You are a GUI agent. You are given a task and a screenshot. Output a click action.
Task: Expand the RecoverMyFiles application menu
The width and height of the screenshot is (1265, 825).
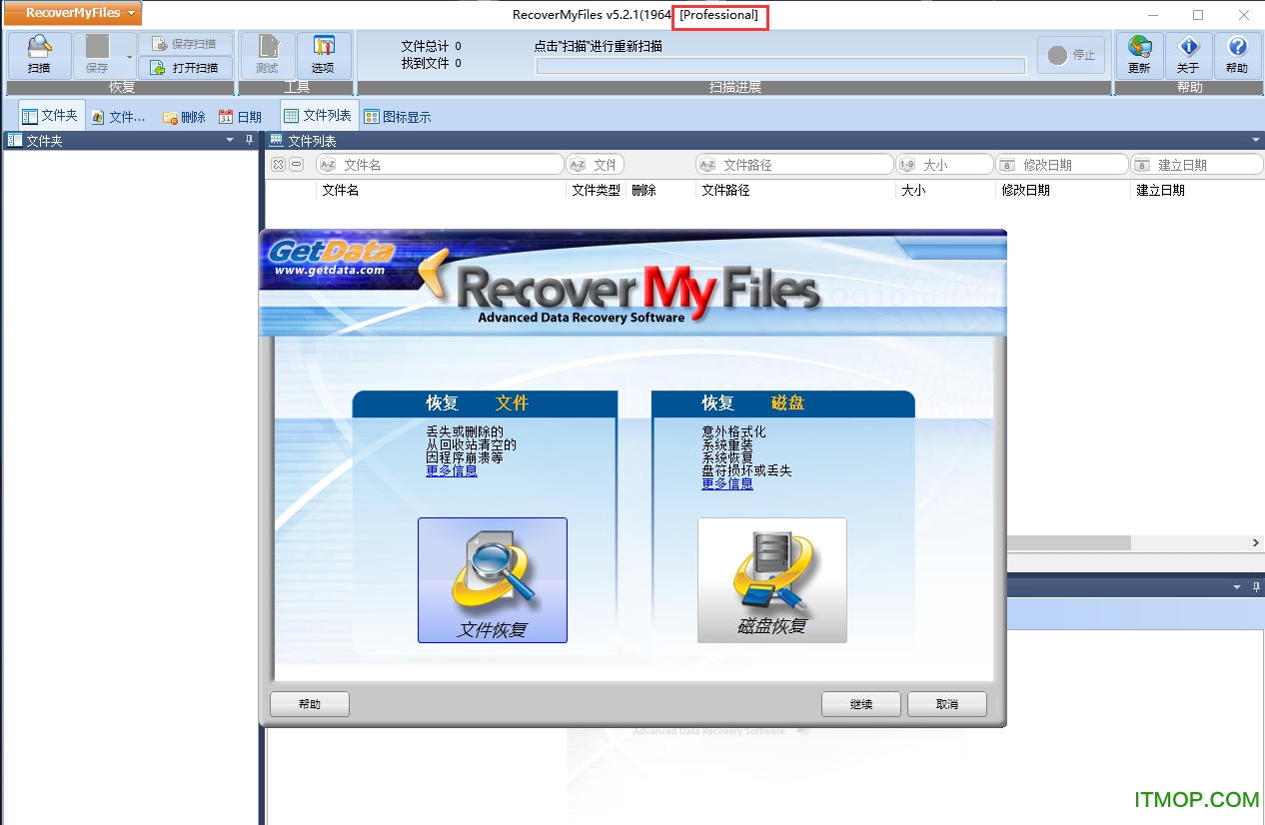pos(70,13)
